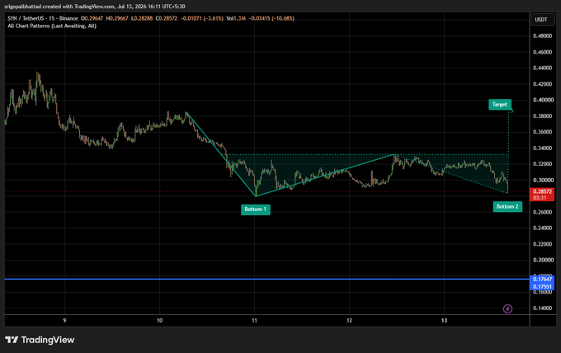561x353 pixels.
Task: Click the purple lightning bolt icon
Action: [507, 308]
